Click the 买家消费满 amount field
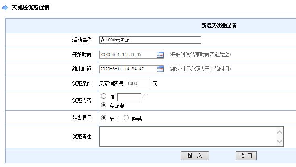Screen dimensions: 296x167 [x=138, y=84]
